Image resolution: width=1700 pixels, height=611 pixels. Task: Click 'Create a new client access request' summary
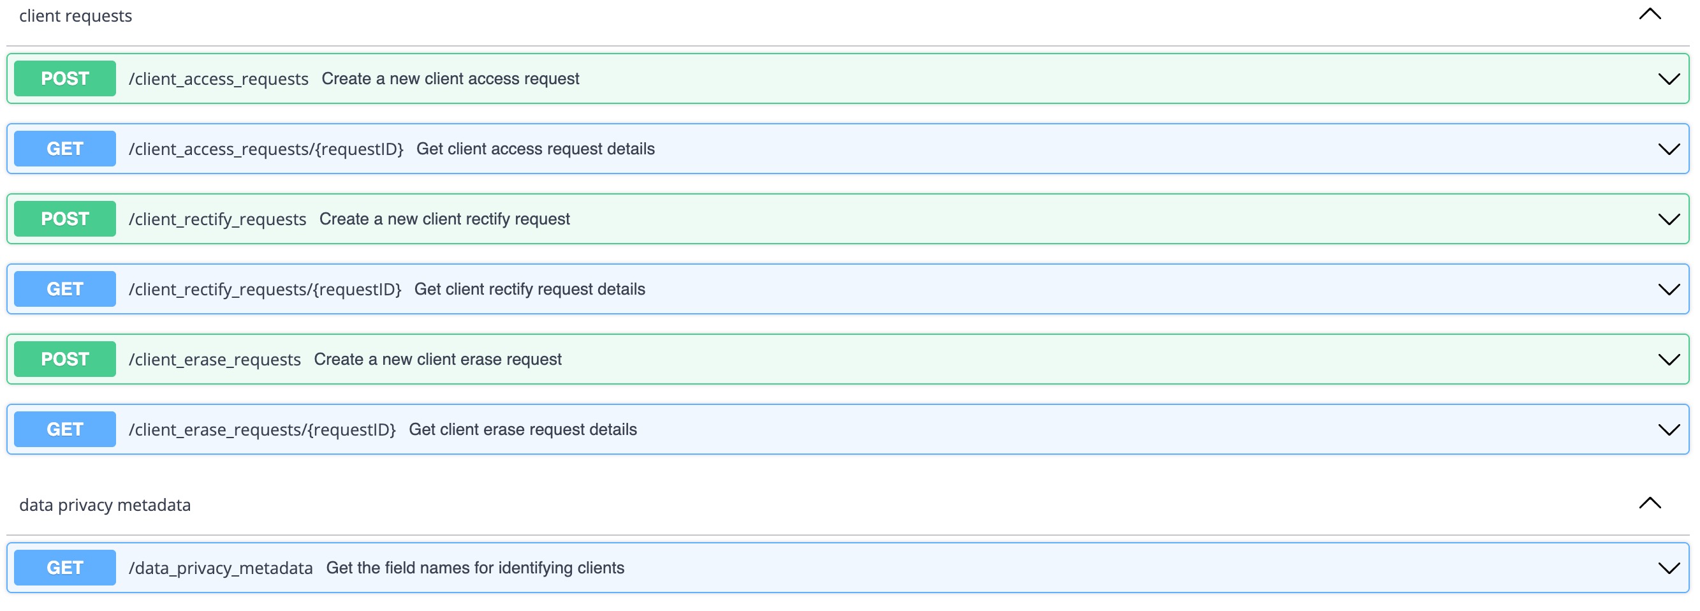tap(450, 78)
